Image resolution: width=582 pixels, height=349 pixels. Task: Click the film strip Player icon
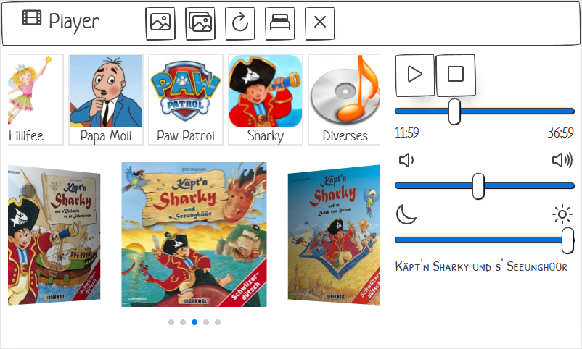click(x=32, y=17)
